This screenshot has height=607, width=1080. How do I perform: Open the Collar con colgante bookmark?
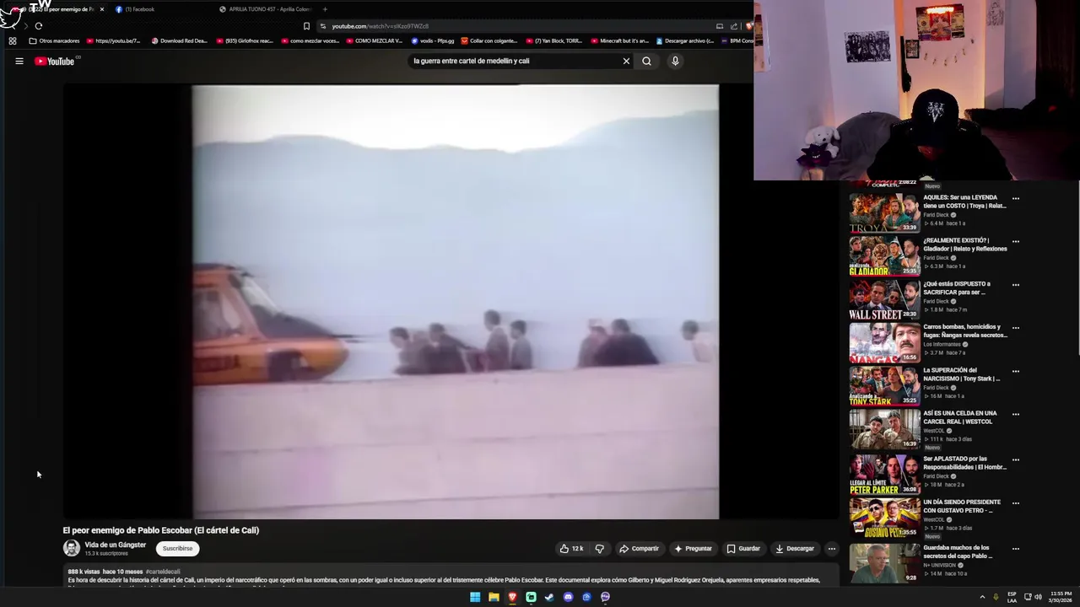[x=489, y=40]
